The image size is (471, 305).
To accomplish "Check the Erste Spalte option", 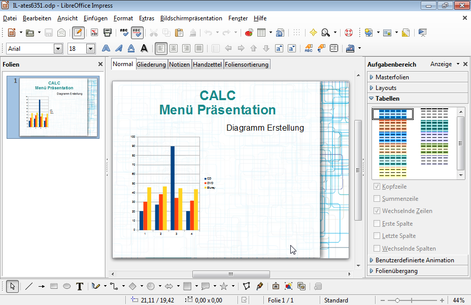I will [377, 224].
